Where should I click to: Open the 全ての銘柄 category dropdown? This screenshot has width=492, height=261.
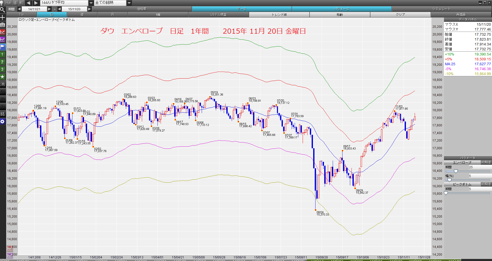point(129,3)
